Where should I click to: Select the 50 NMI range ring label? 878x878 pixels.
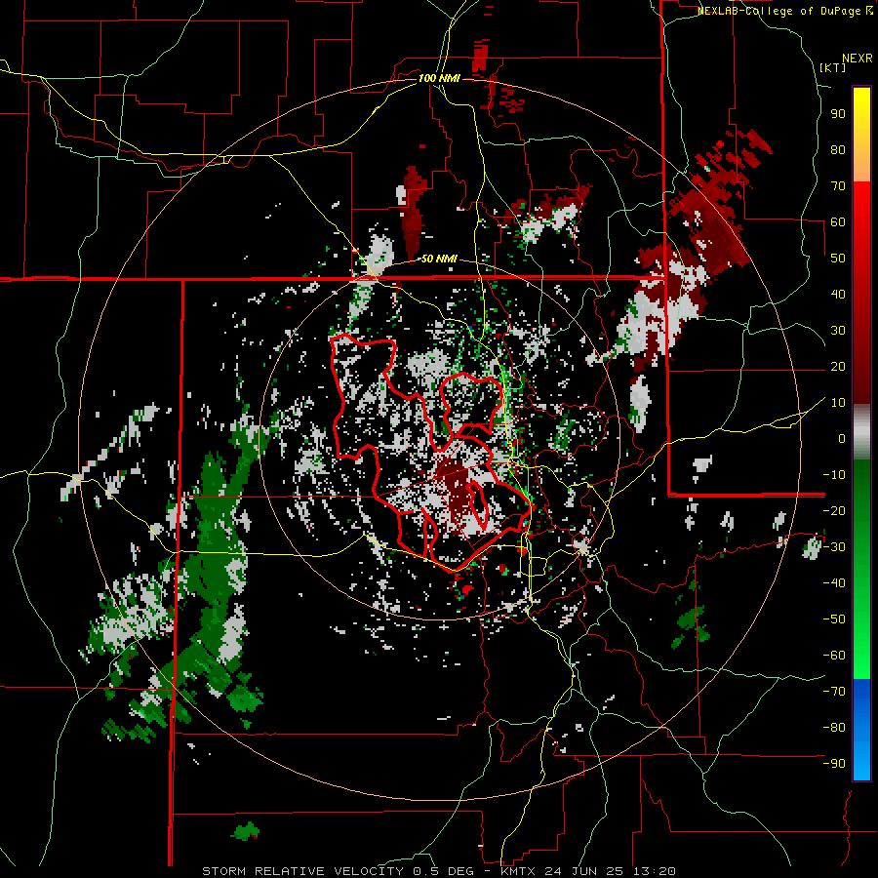pyautogui.click(x=439, y=259)
